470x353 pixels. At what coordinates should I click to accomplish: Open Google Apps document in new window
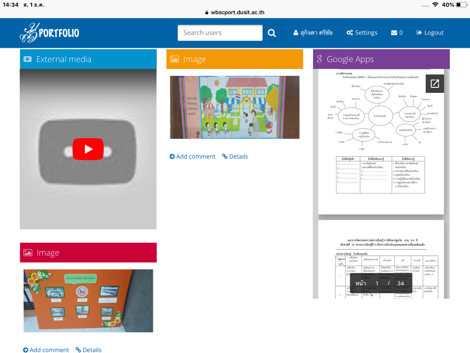click(435, 84)
